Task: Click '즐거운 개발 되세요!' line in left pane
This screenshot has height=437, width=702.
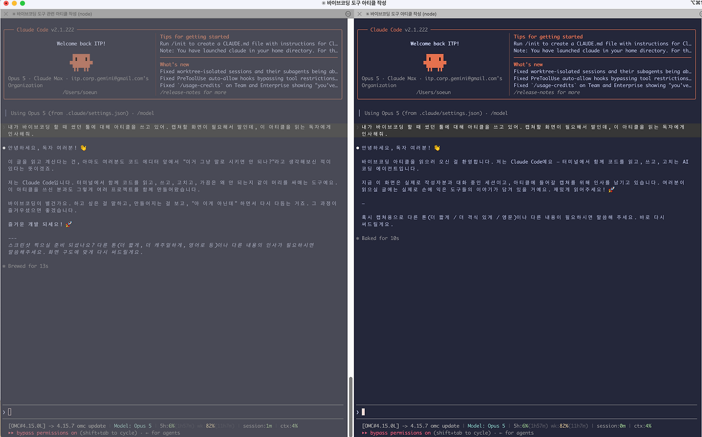Action: click(40, 224)
